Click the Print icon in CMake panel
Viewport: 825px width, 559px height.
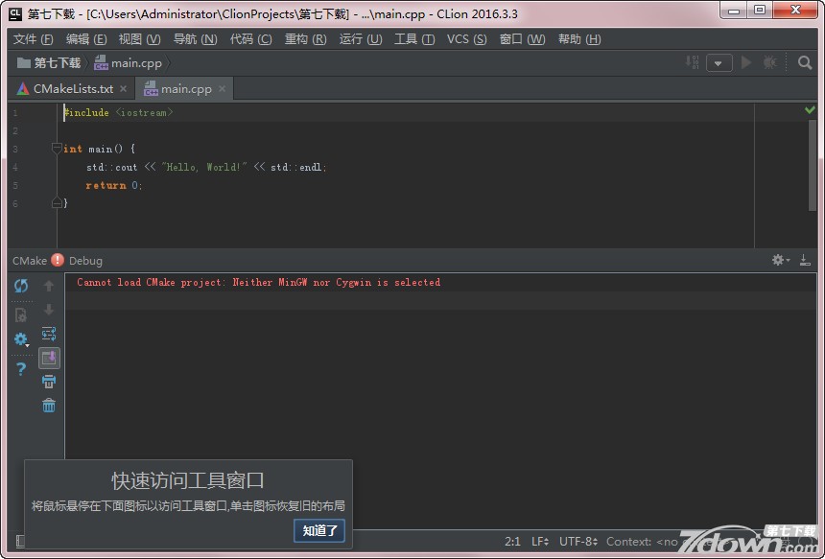49,382
